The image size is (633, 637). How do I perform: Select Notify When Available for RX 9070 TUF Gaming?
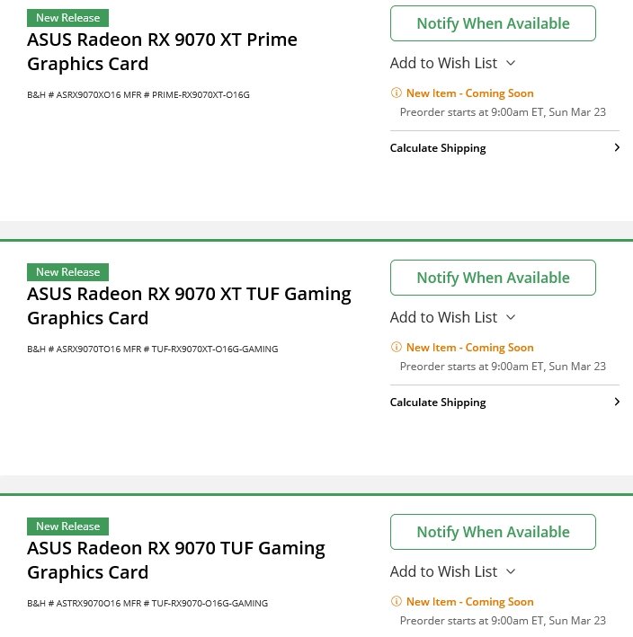click(493, 532)
